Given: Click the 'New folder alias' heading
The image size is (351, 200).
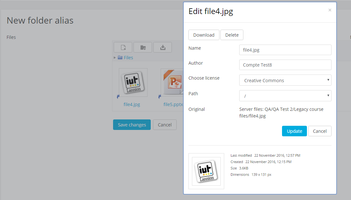Looking at the screenshot, I should click(x=40, y=20).
